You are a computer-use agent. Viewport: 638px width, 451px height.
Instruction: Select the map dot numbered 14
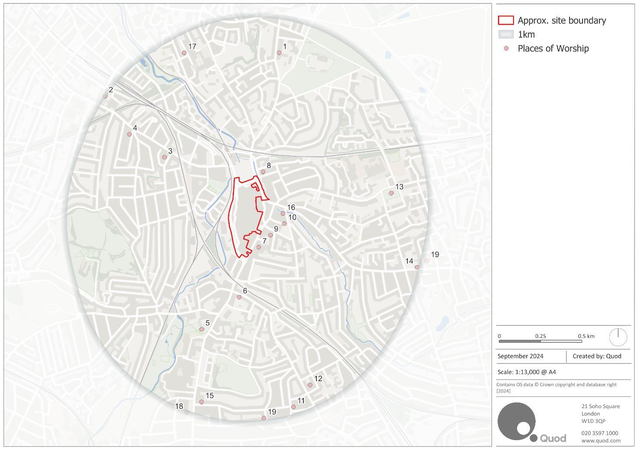point(417,267)
